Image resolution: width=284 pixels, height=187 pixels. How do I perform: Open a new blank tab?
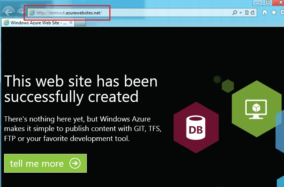click(80, 23)
